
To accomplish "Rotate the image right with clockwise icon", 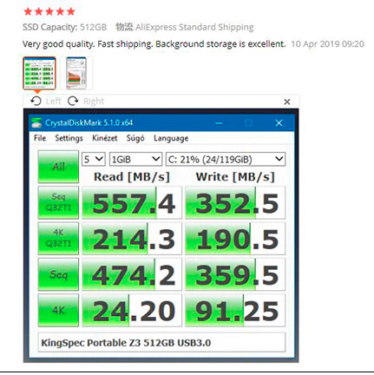I will pos(73,102).
